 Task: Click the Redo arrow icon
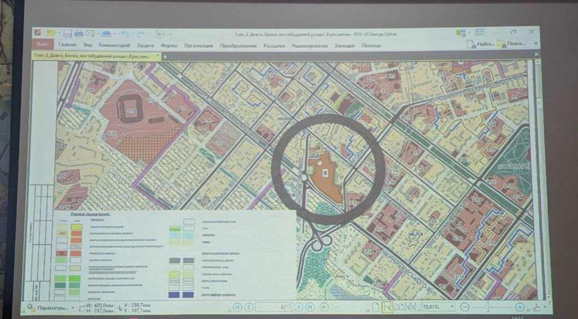[140, 34]
